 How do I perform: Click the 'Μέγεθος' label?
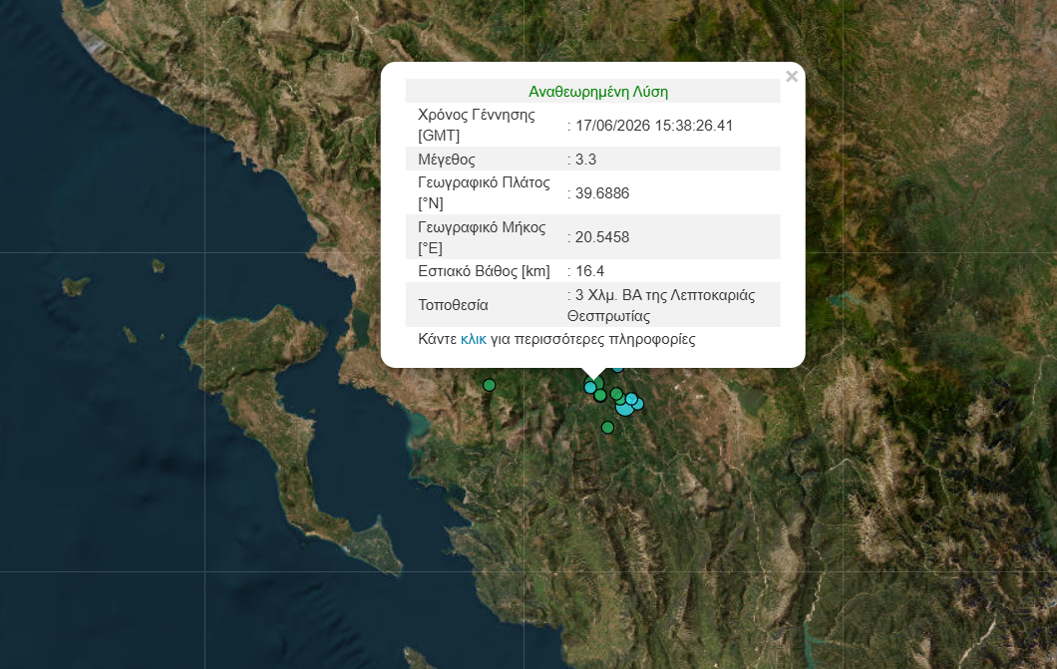point(447,160)
